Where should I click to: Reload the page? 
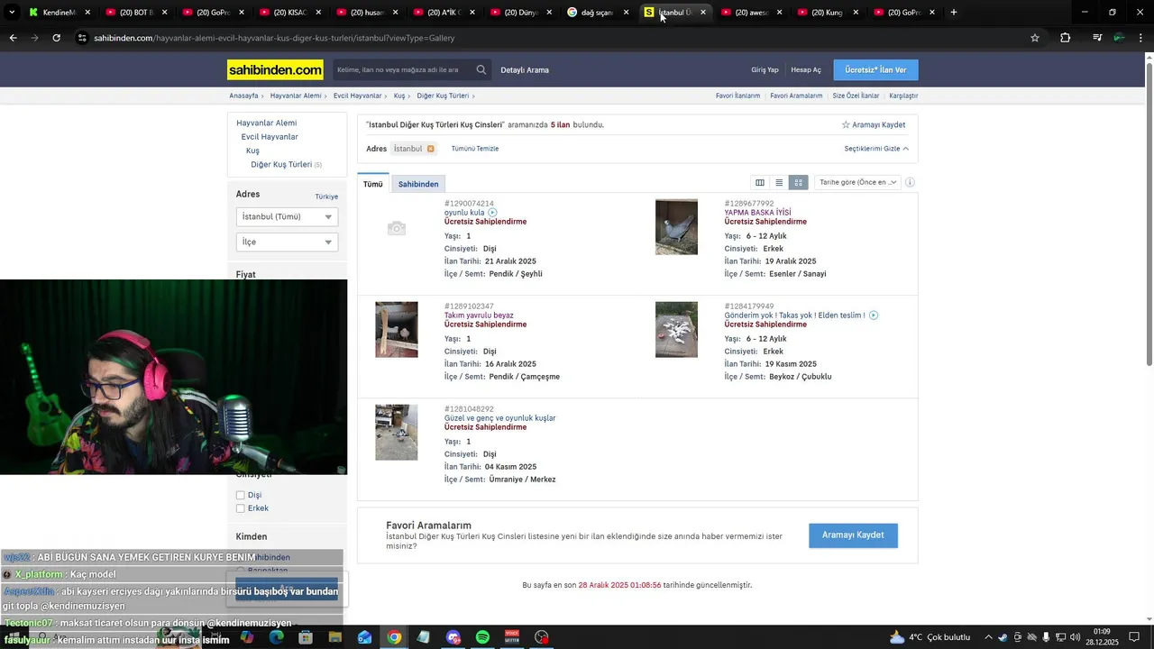[x=56, y=38]
